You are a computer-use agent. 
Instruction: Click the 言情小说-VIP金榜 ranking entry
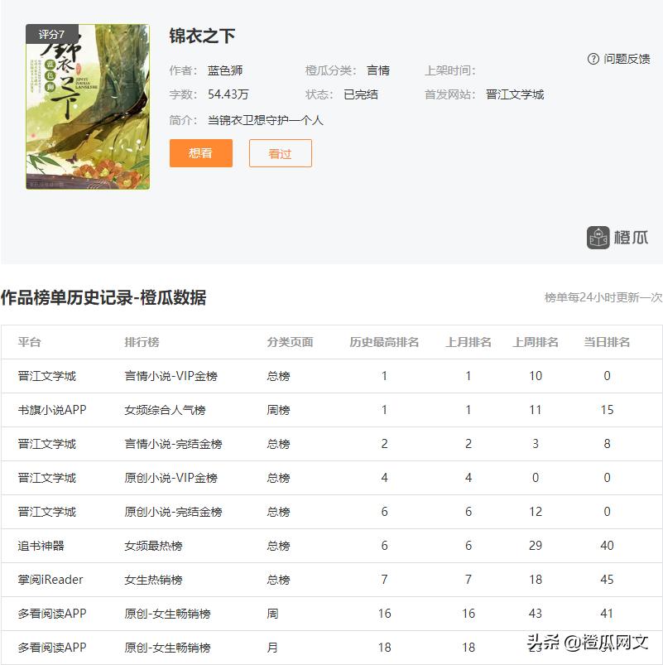coord(169,376)
